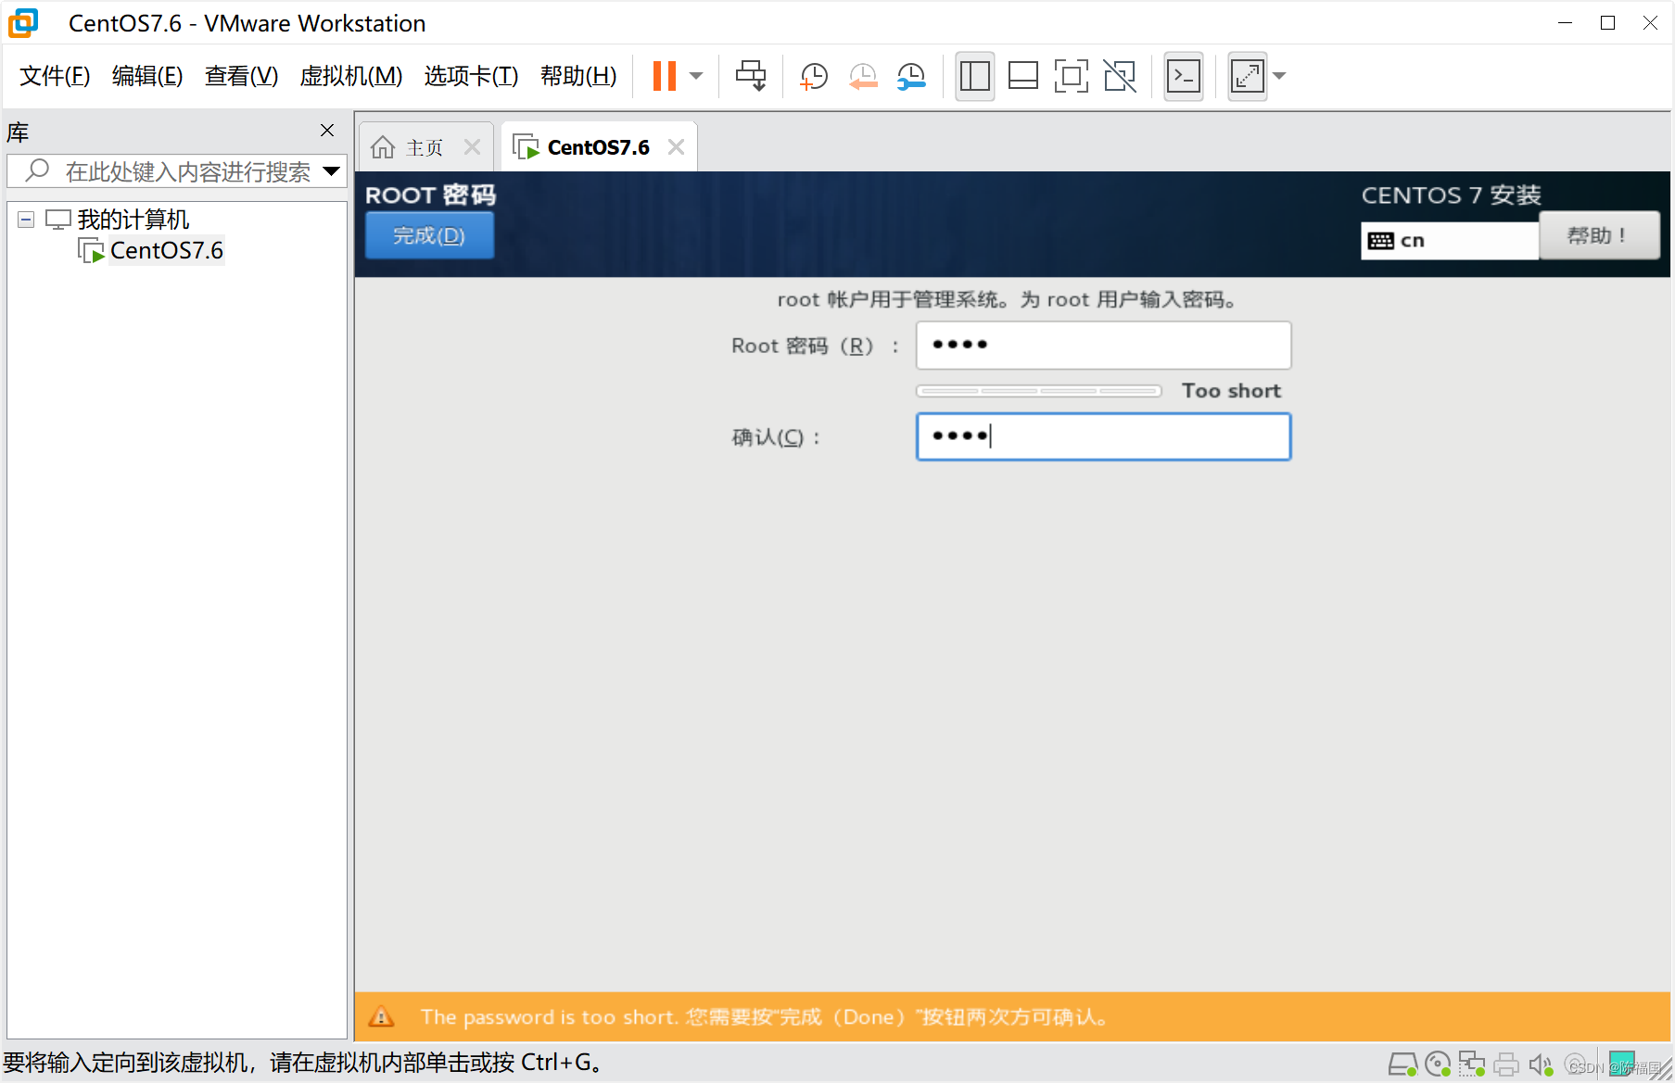Collapse the 我的计算机 tree node
Viewport: 1675px width, 1083px height.
(x=26, y=220)
